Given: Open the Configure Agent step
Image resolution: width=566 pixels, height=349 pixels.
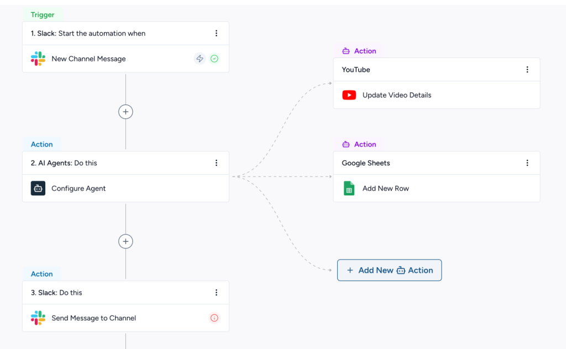Looking at the screenshot, I should (78, 189).
